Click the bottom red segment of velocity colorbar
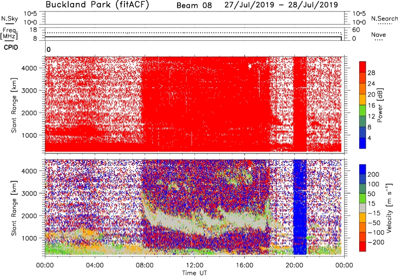 [363, 247]
